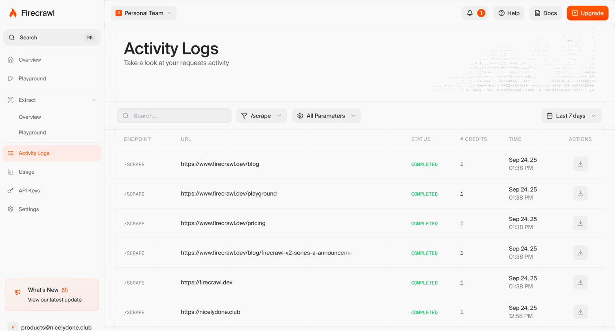Open the All Parameters dropdown
This screenshot has height=331, width=615.
point(327,116)
